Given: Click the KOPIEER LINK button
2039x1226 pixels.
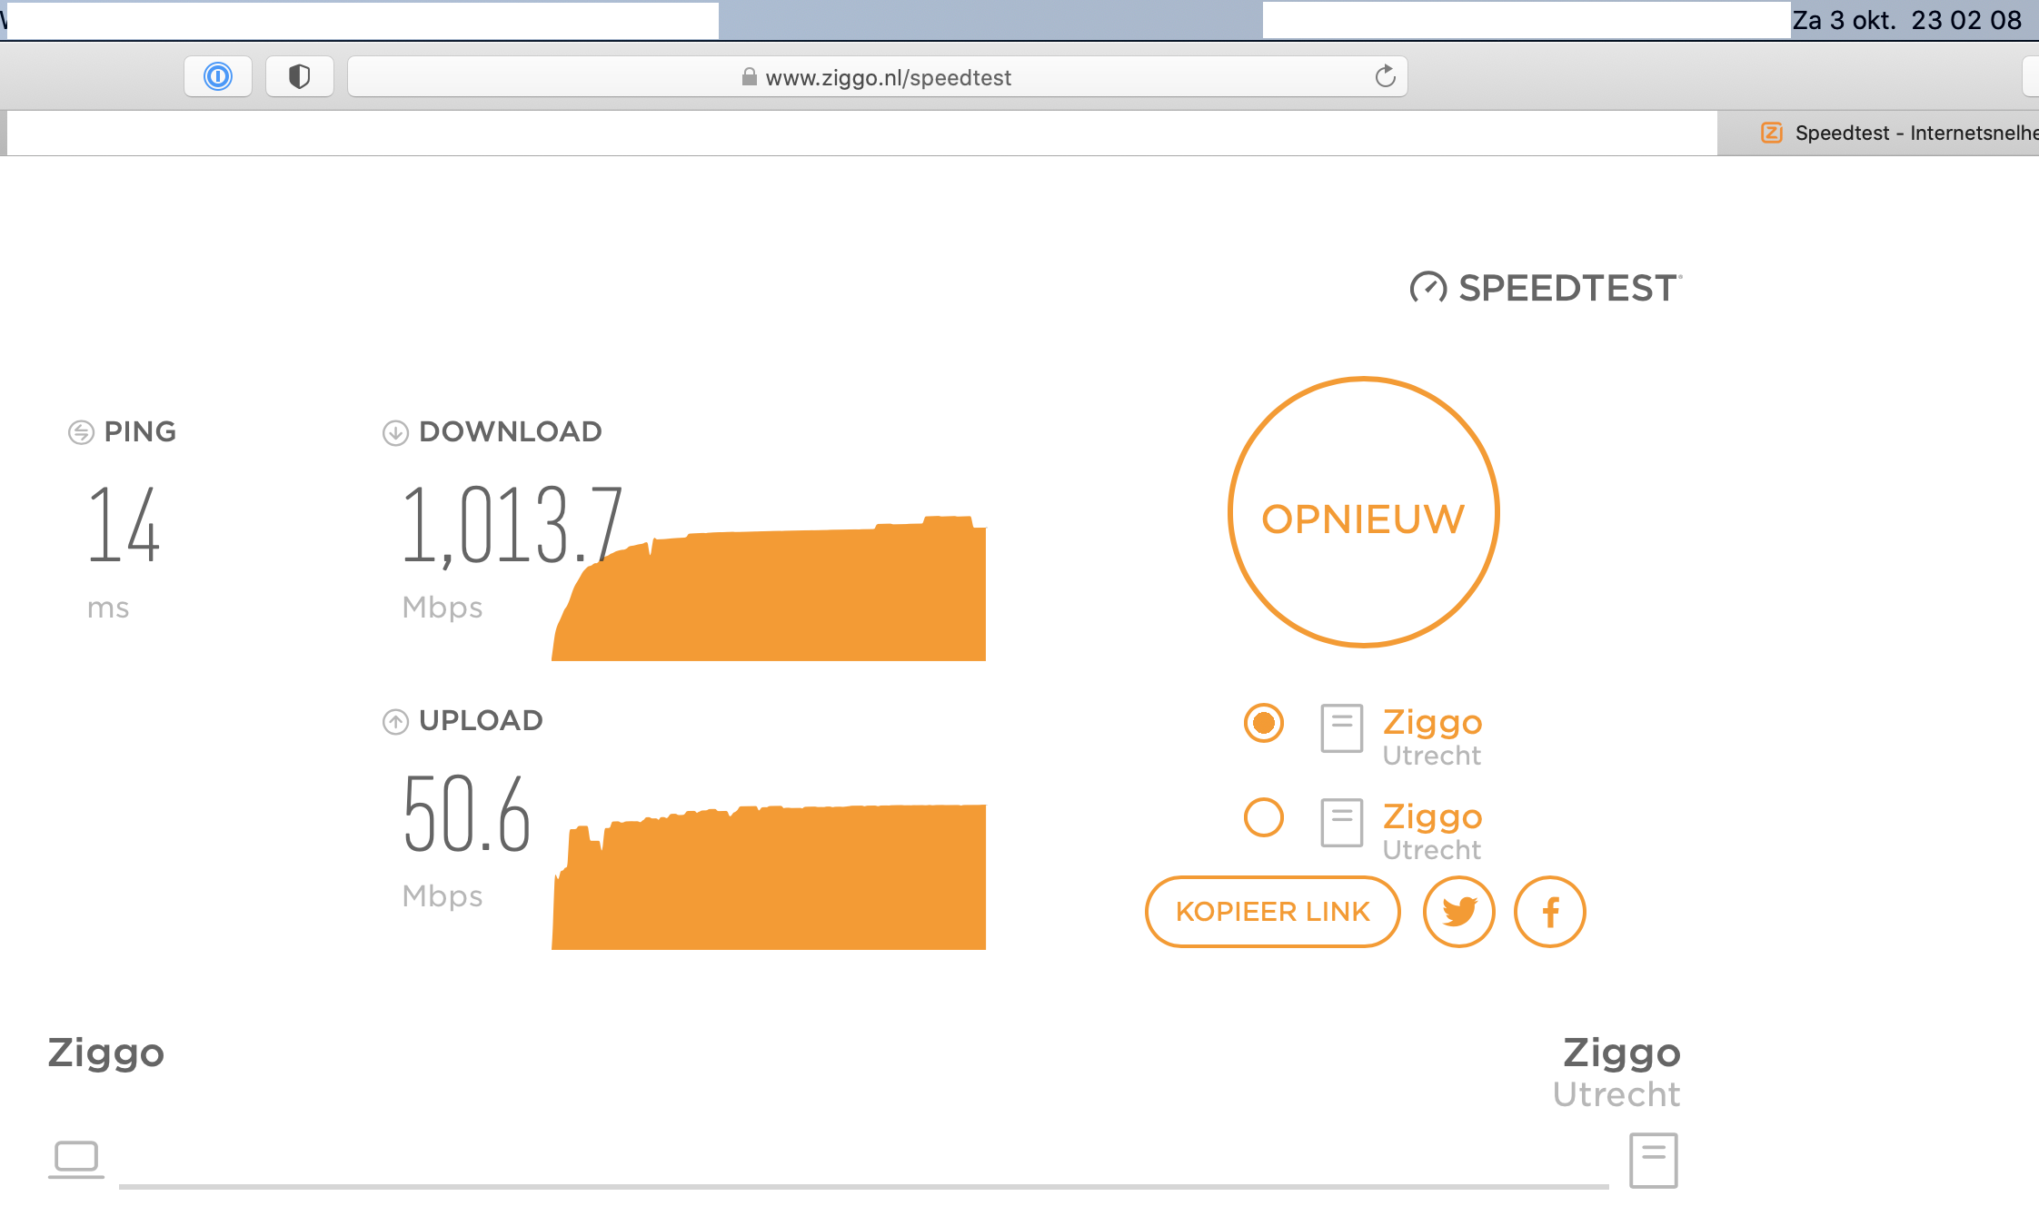Looking at the screenshot, I should [1272, 911].
